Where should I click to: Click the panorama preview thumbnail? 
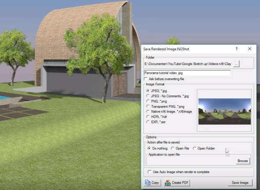[x=224, y=111]
